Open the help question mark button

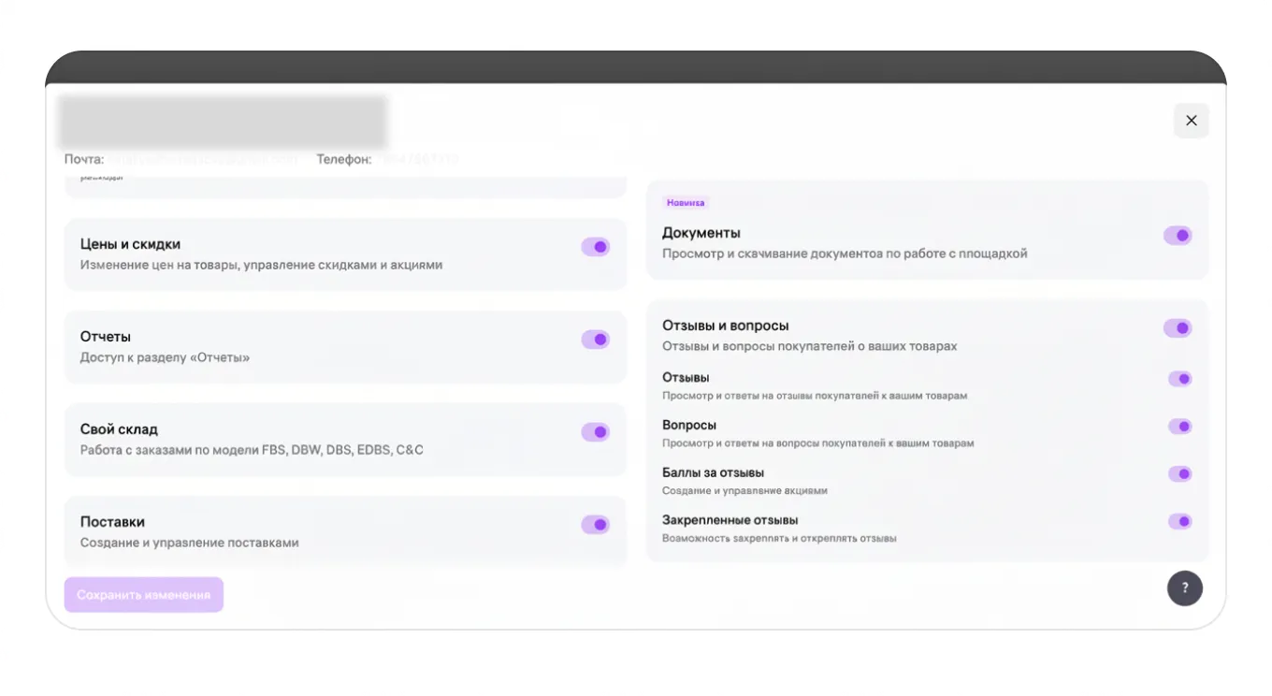(x=1184, y=588)
